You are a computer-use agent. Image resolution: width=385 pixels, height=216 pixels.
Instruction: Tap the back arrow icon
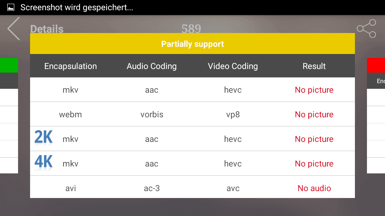click(14, 28)
